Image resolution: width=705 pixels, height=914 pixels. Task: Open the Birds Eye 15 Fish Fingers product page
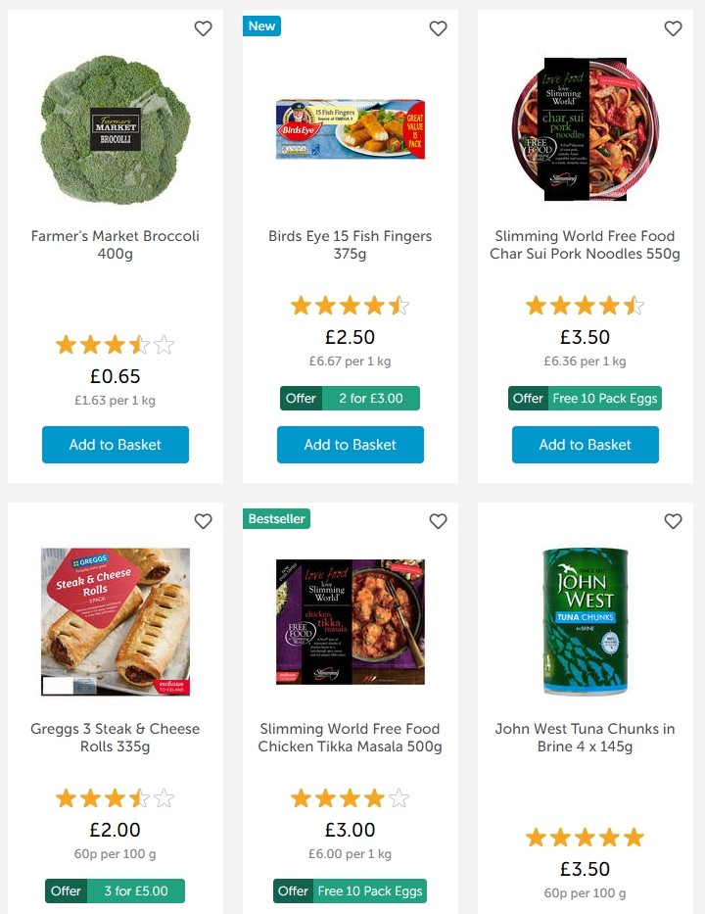[x=350, y=244]
